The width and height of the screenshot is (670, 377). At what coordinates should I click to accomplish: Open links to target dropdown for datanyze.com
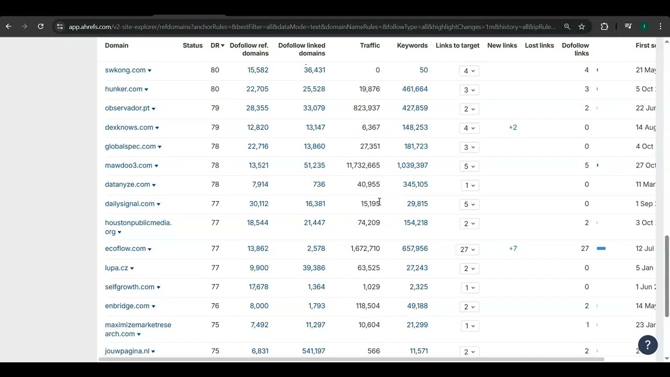click(x=470, y=185)
